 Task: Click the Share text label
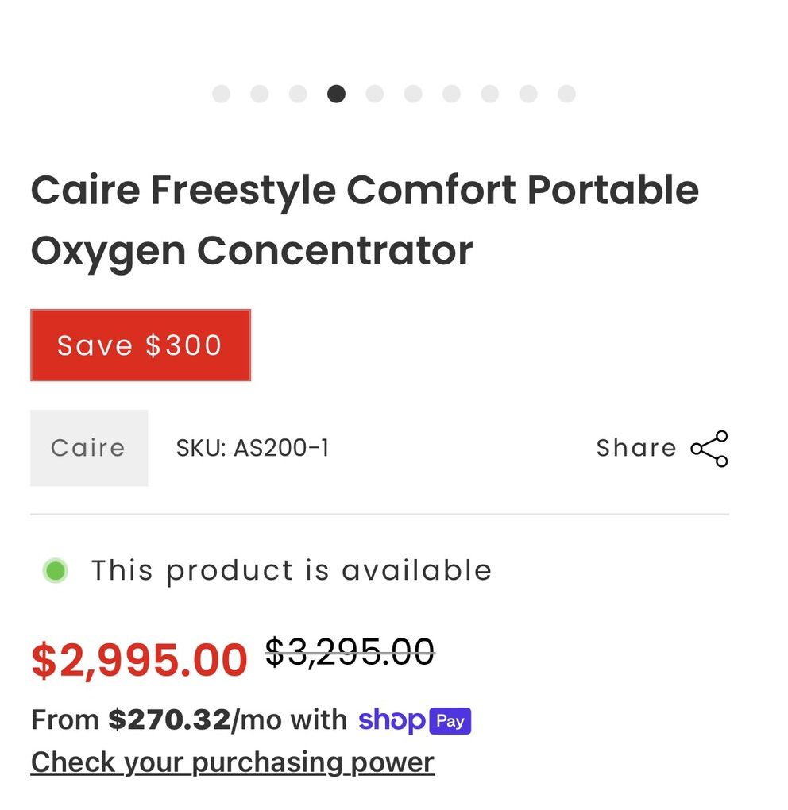636,449
